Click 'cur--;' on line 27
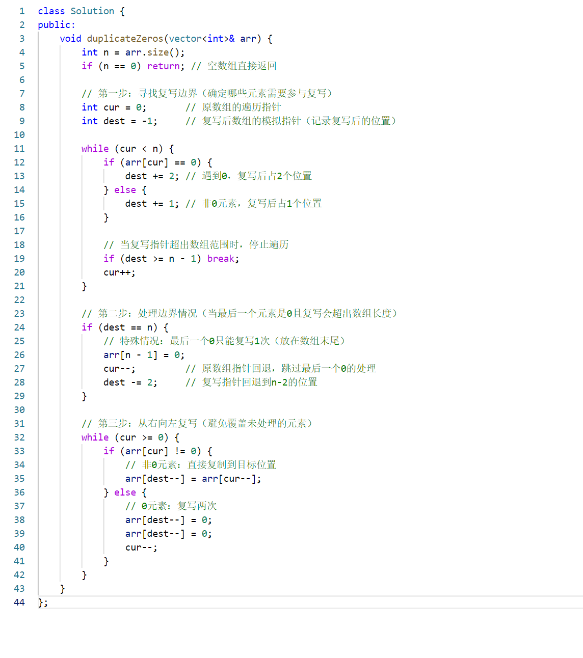The width and height of the screenshot is (583, 658). pyautogui.click(x=120, y=369)
